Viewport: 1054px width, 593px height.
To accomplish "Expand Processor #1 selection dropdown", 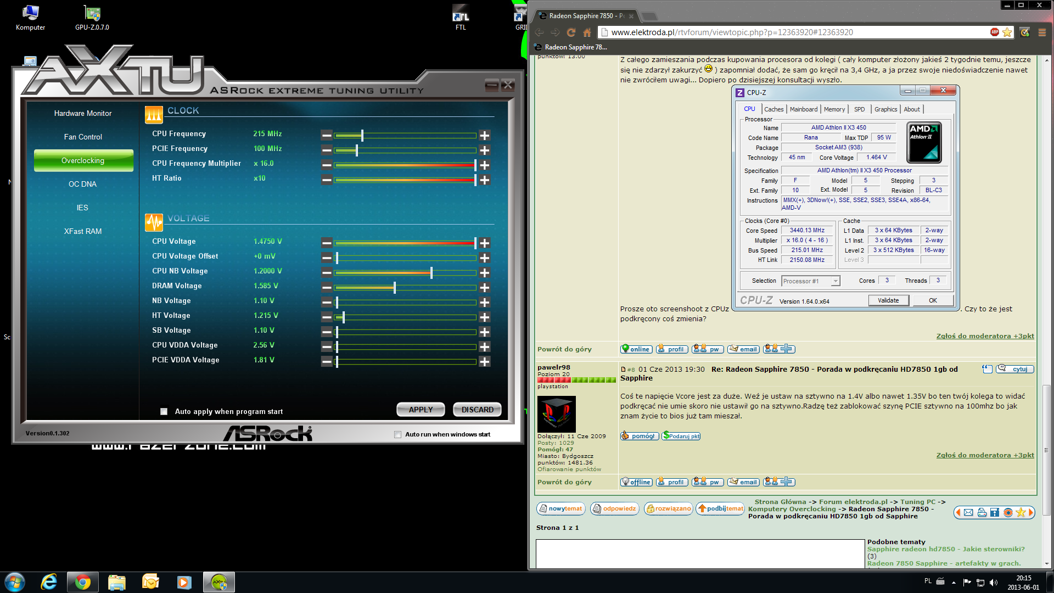I will click(x=835, y=281).
